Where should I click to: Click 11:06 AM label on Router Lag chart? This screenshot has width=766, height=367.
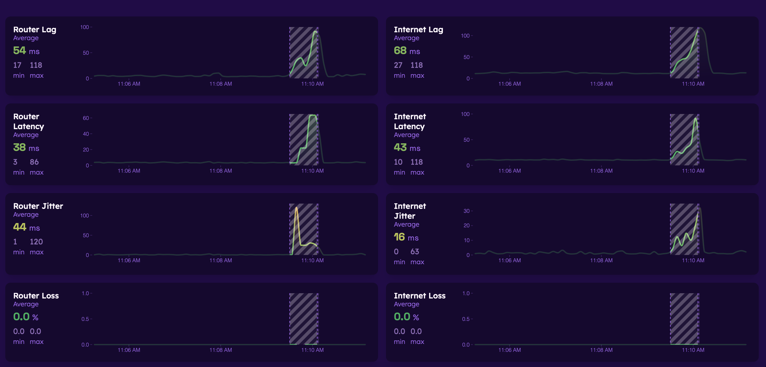129,84
